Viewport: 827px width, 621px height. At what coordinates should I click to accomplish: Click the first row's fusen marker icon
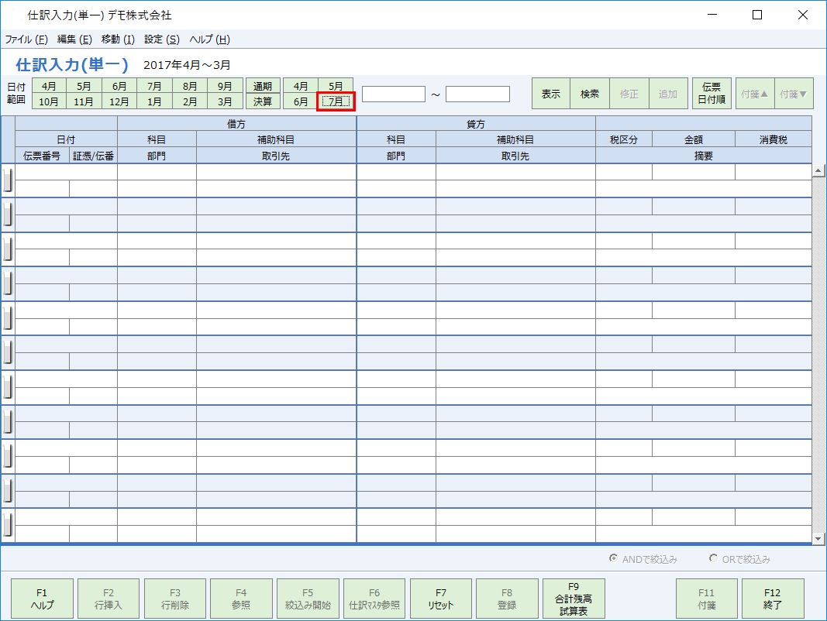coord(9,180)
